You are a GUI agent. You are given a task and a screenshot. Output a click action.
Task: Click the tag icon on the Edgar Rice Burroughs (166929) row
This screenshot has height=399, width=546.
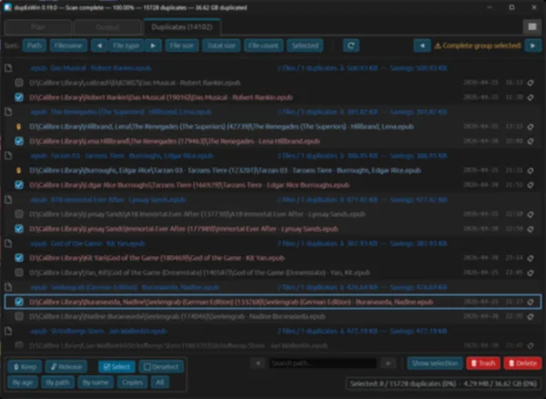531,186
